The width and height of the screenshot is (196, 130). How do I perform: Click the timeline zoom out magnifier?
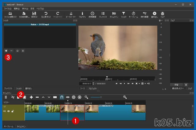86,97
